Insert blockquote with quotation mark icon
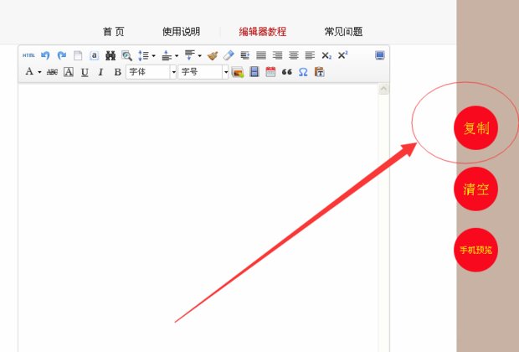 pos(287,72)
